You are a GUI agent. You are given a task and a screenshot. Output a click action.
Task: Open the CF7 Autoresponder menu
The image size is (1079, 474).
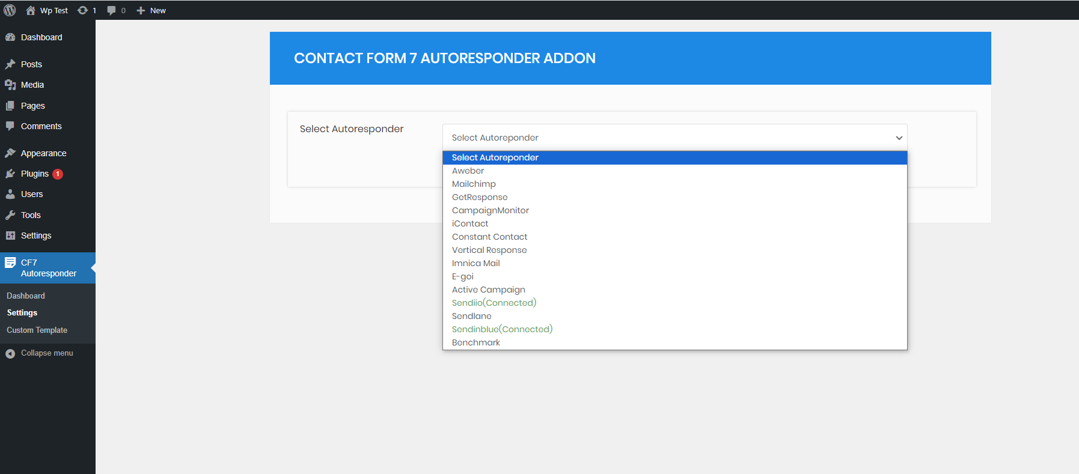47,268
